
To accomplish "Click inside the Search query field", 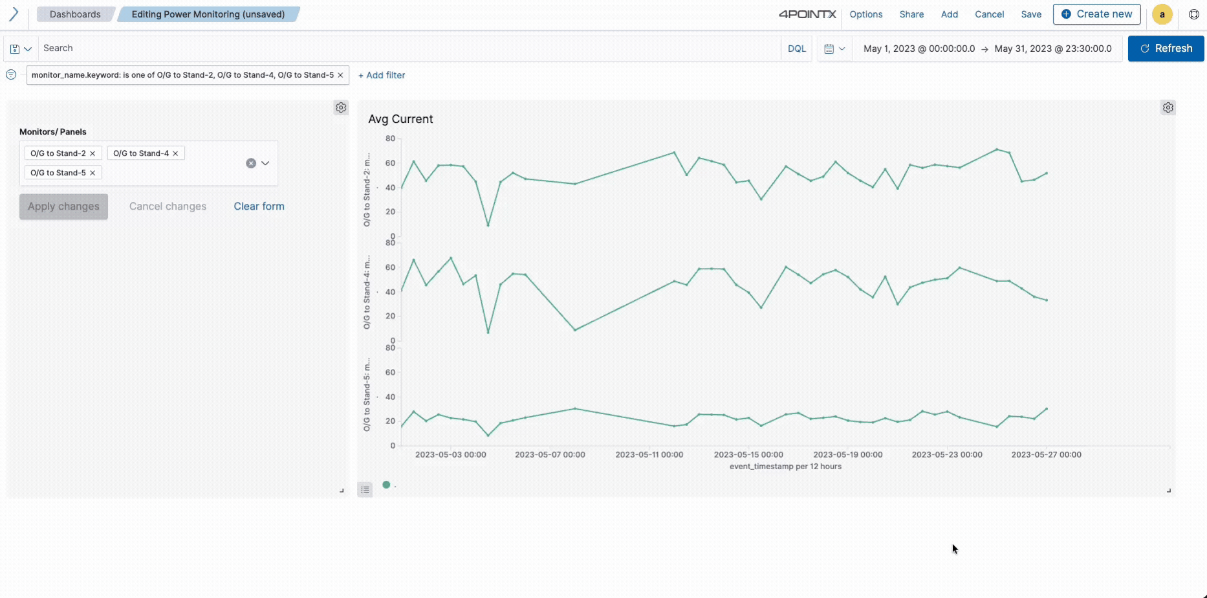I will tap(259, 48).
